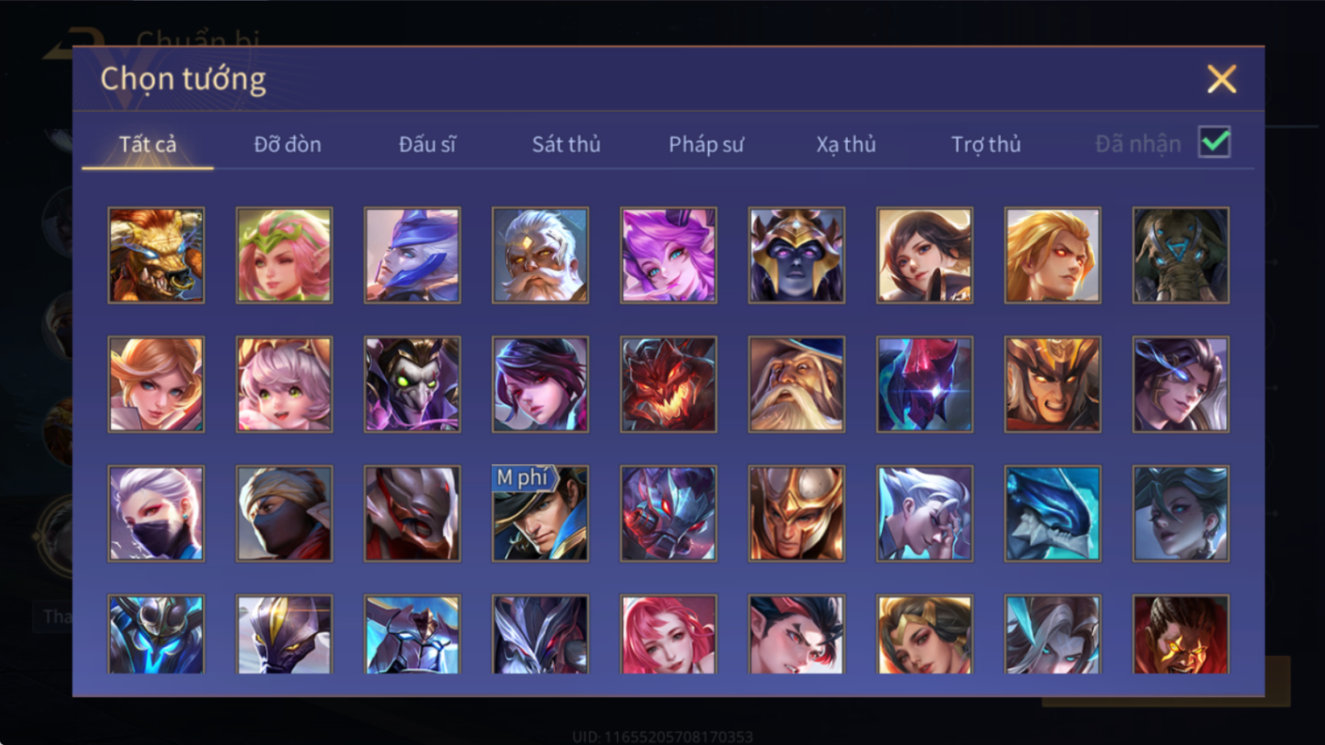The height and width of the screenshot is (745, 1325).
Task: Choose the hero tagged 'M phí'
Action: coord(540,513)
